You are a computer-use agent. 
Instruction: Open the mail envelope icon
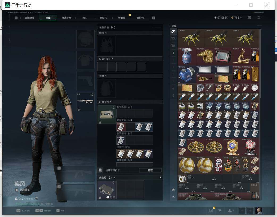249,18
